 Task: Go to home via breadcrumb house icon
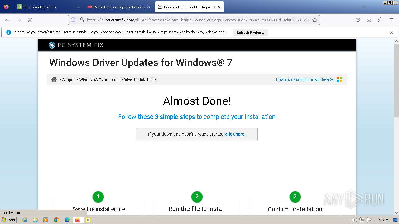[54, 79]
